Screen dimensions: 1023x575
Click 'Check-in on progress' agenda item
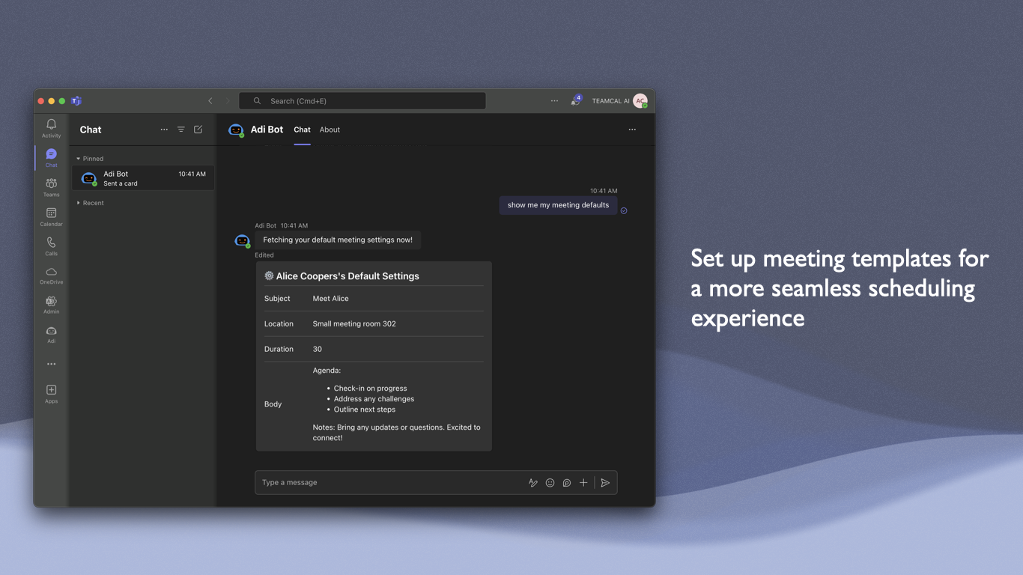(x=370, y=389)
